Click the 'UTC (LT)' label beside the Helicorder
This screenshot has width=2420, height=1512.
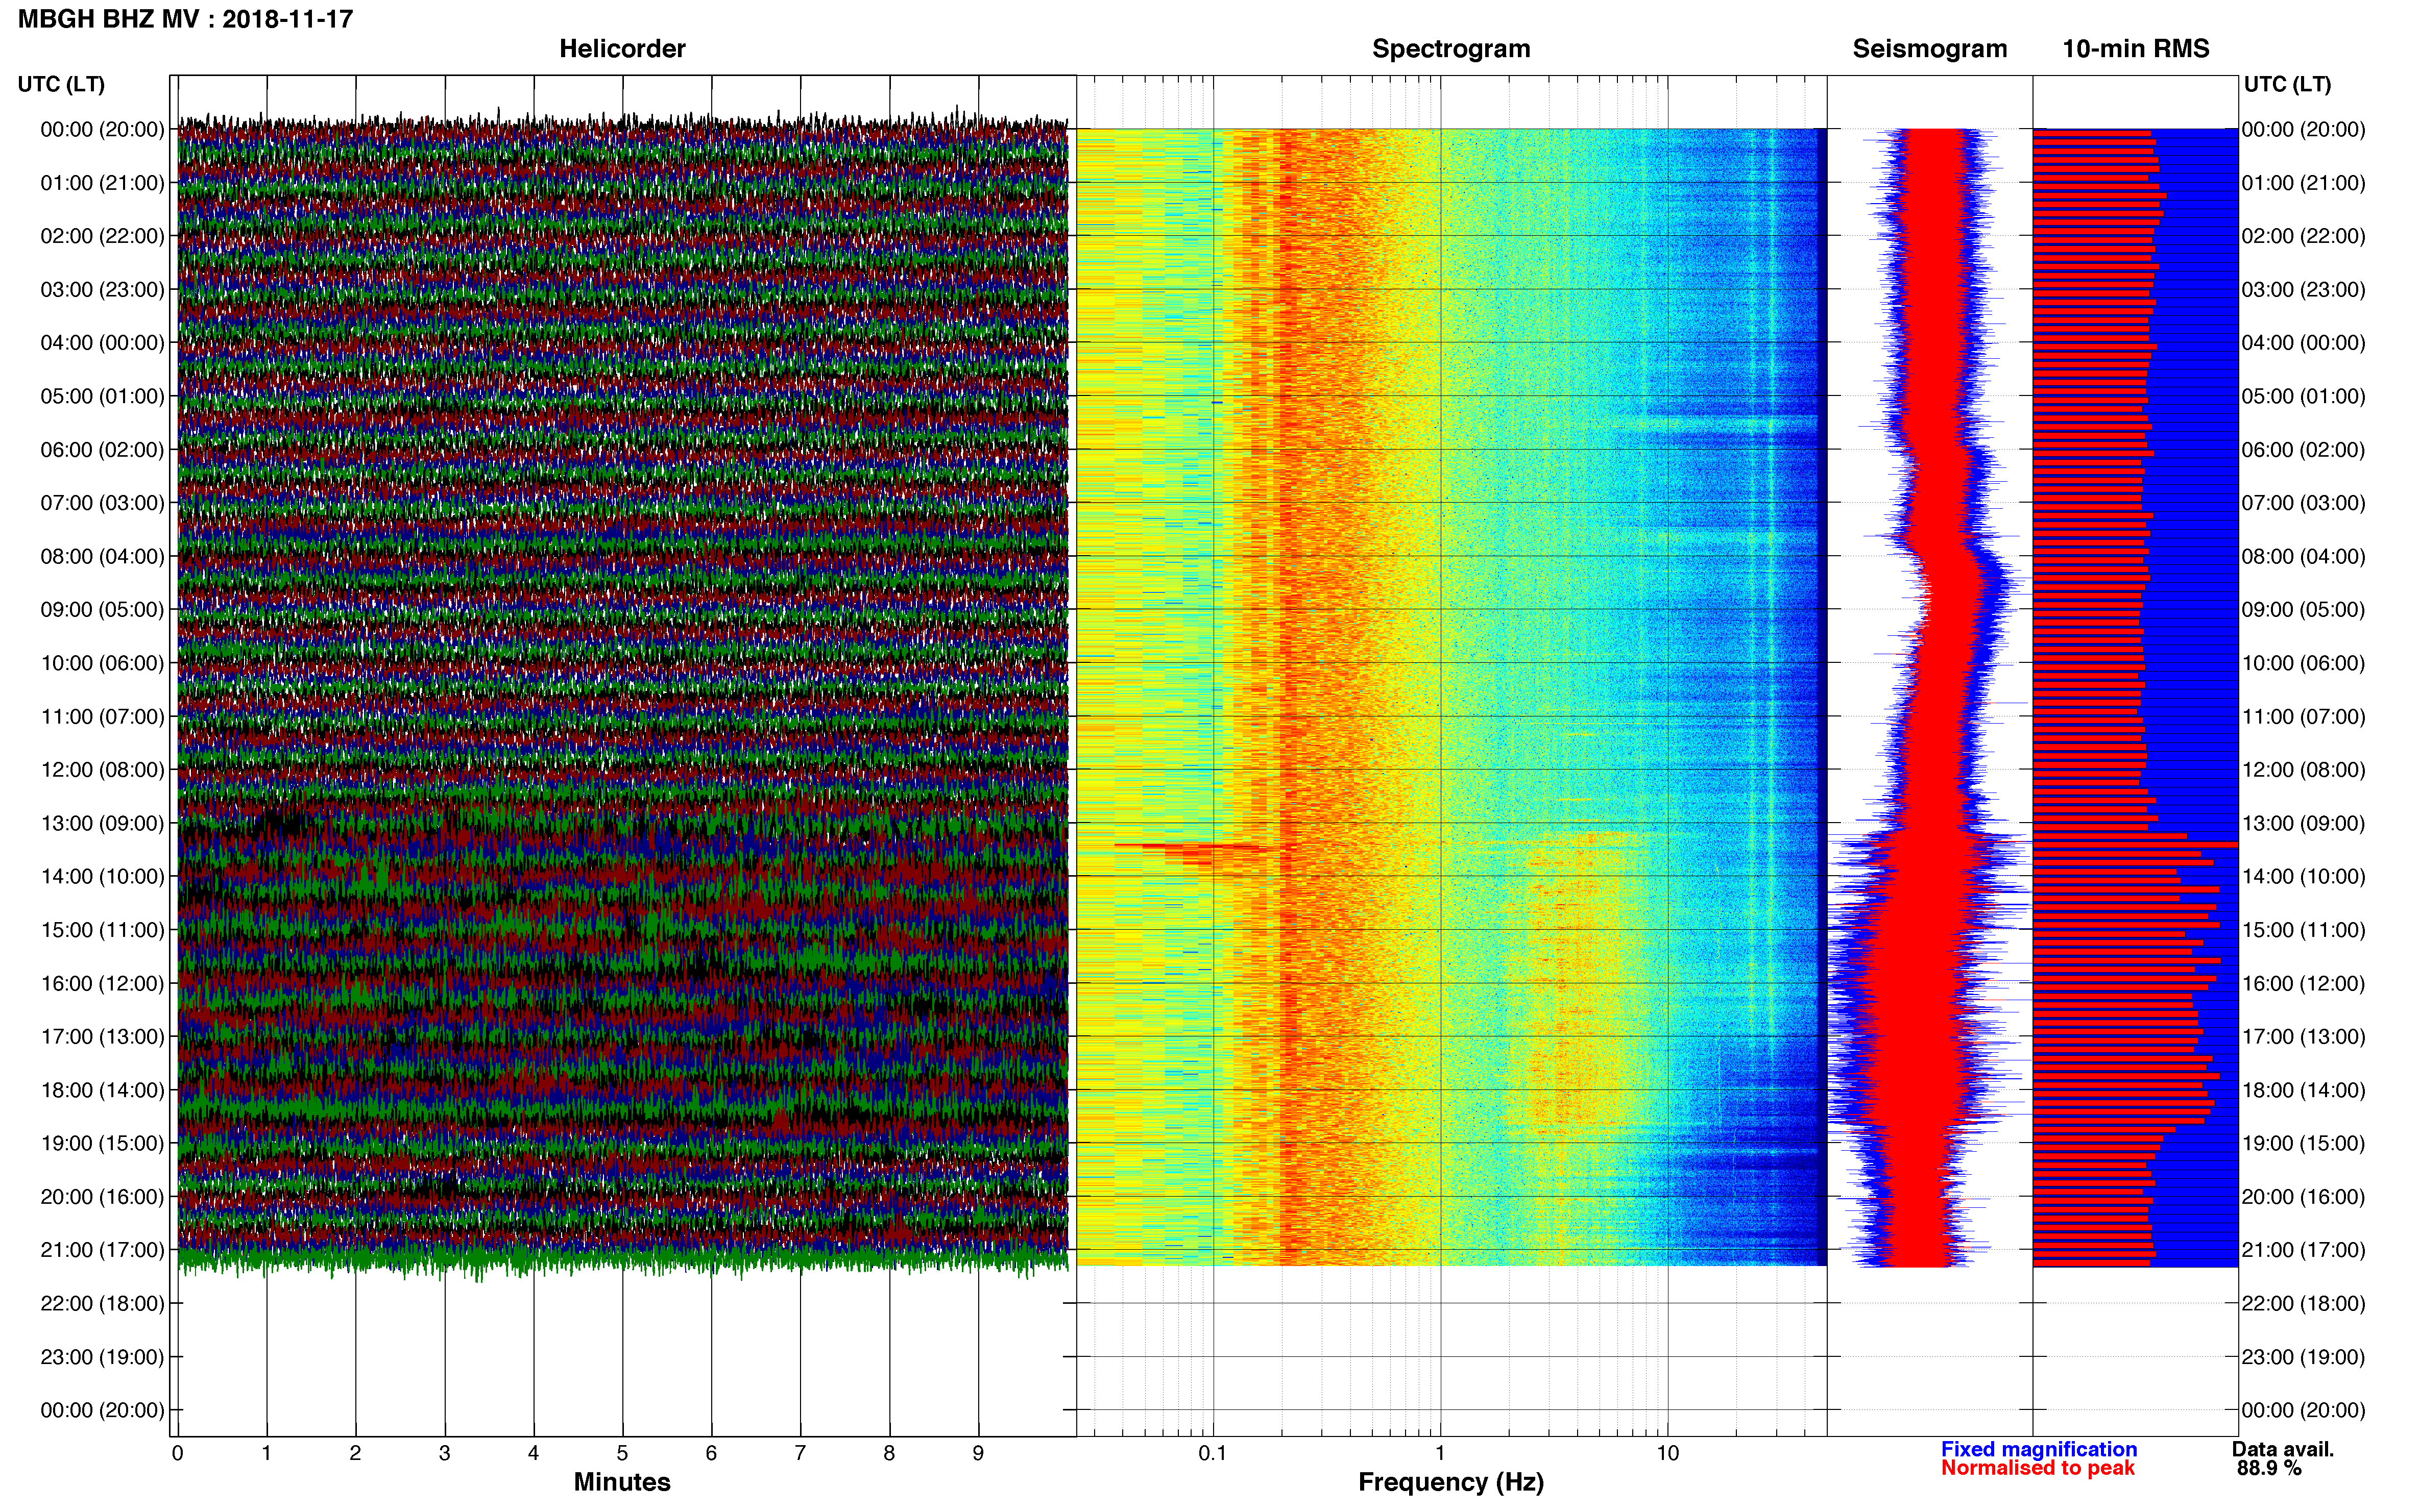tap(61, 84)
